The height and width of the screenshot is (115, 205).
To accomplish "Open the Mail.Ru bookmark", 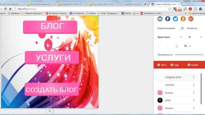I will click(126, 13).
